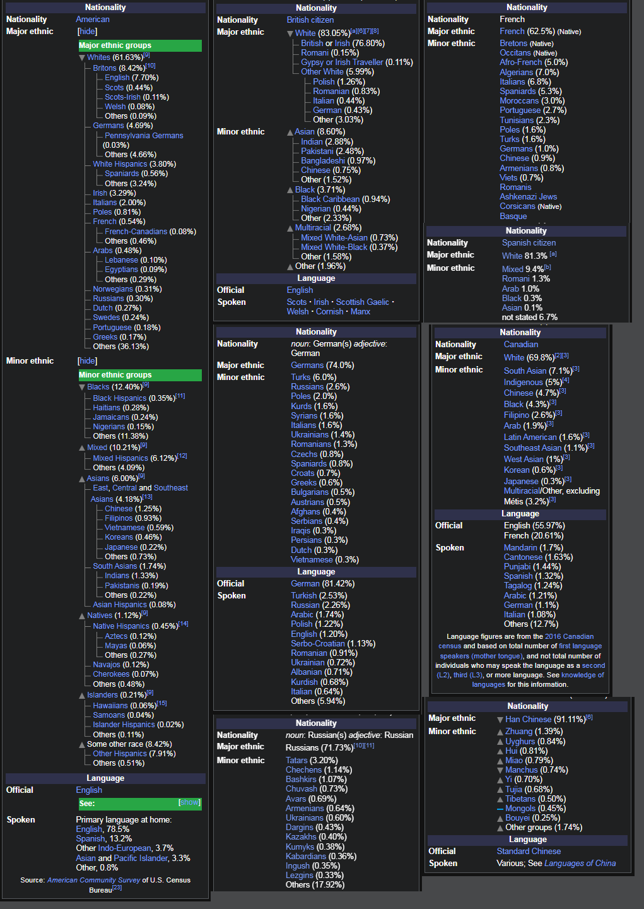Screen dimensions: 644x909
Task: Toggle the Blacks (12.40%) group triangle
Action: (x=82, y=387)
